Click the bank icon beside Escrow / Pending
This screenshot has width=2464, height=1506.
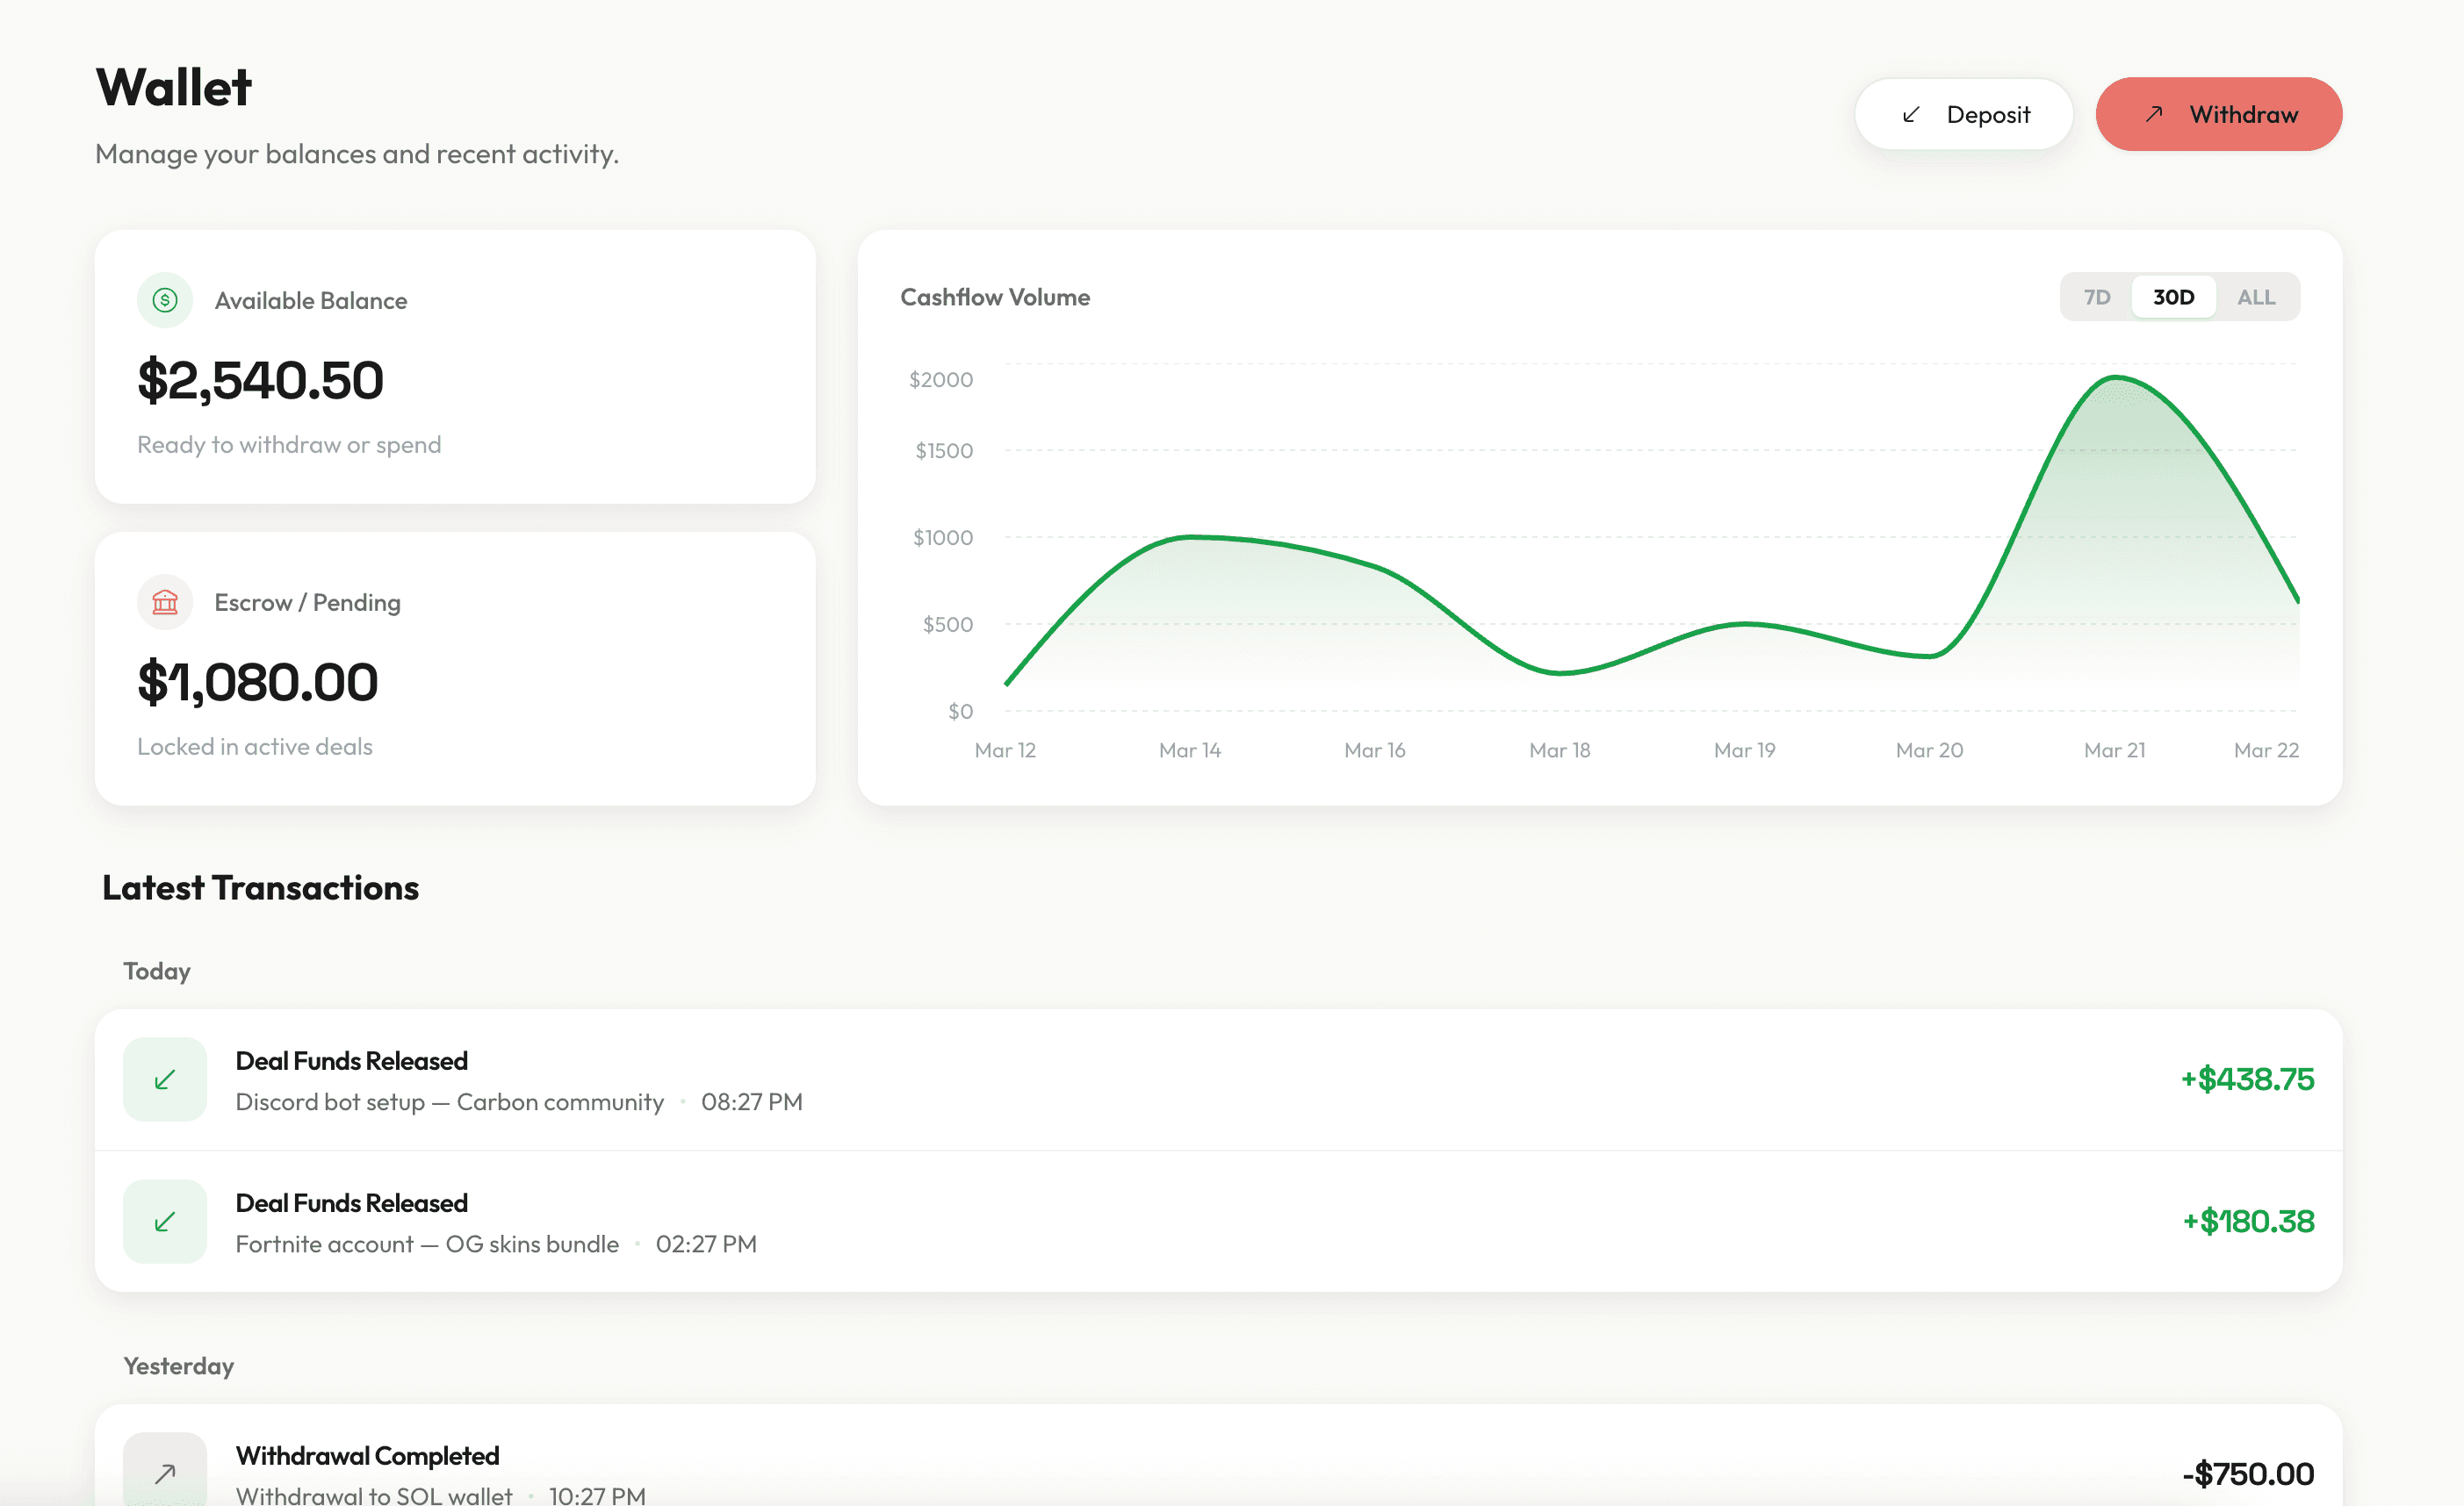165,601
